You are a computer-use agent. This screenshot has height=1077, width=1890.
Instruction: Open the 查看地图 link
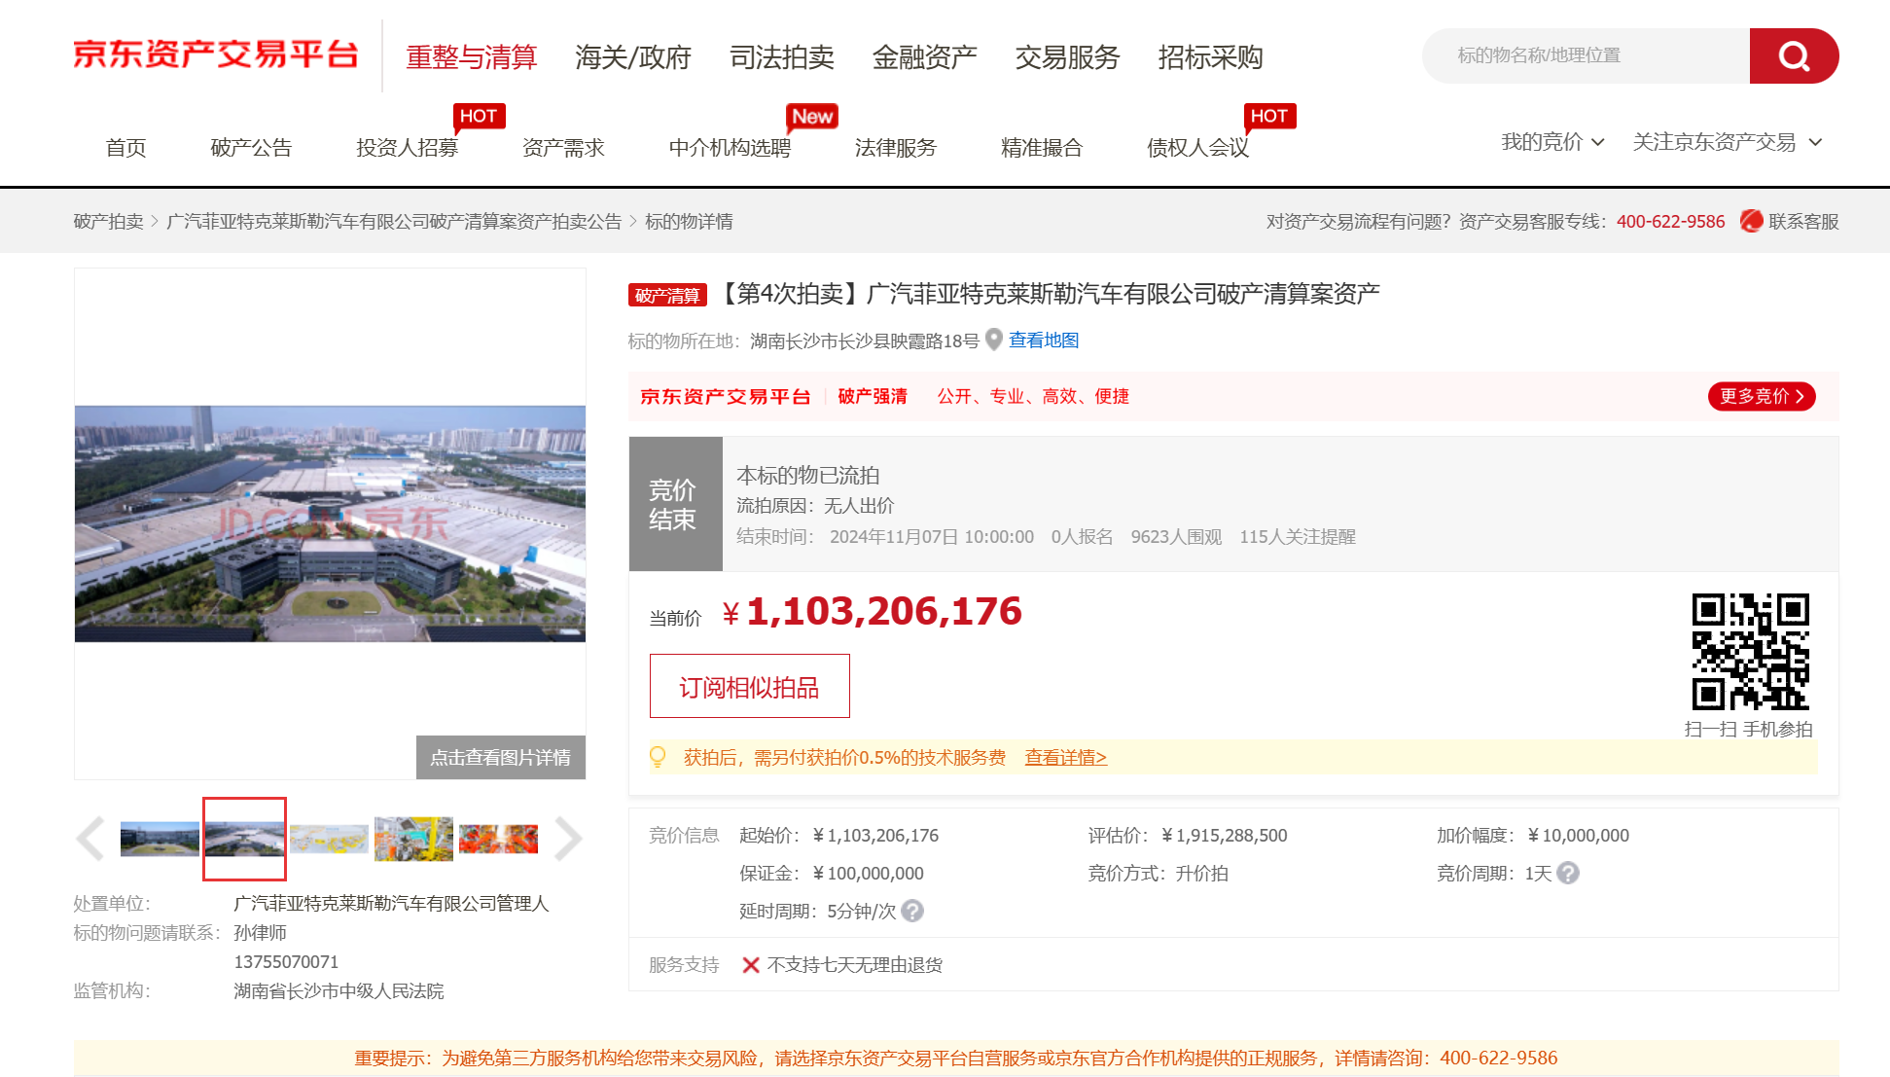point(1044,341)
